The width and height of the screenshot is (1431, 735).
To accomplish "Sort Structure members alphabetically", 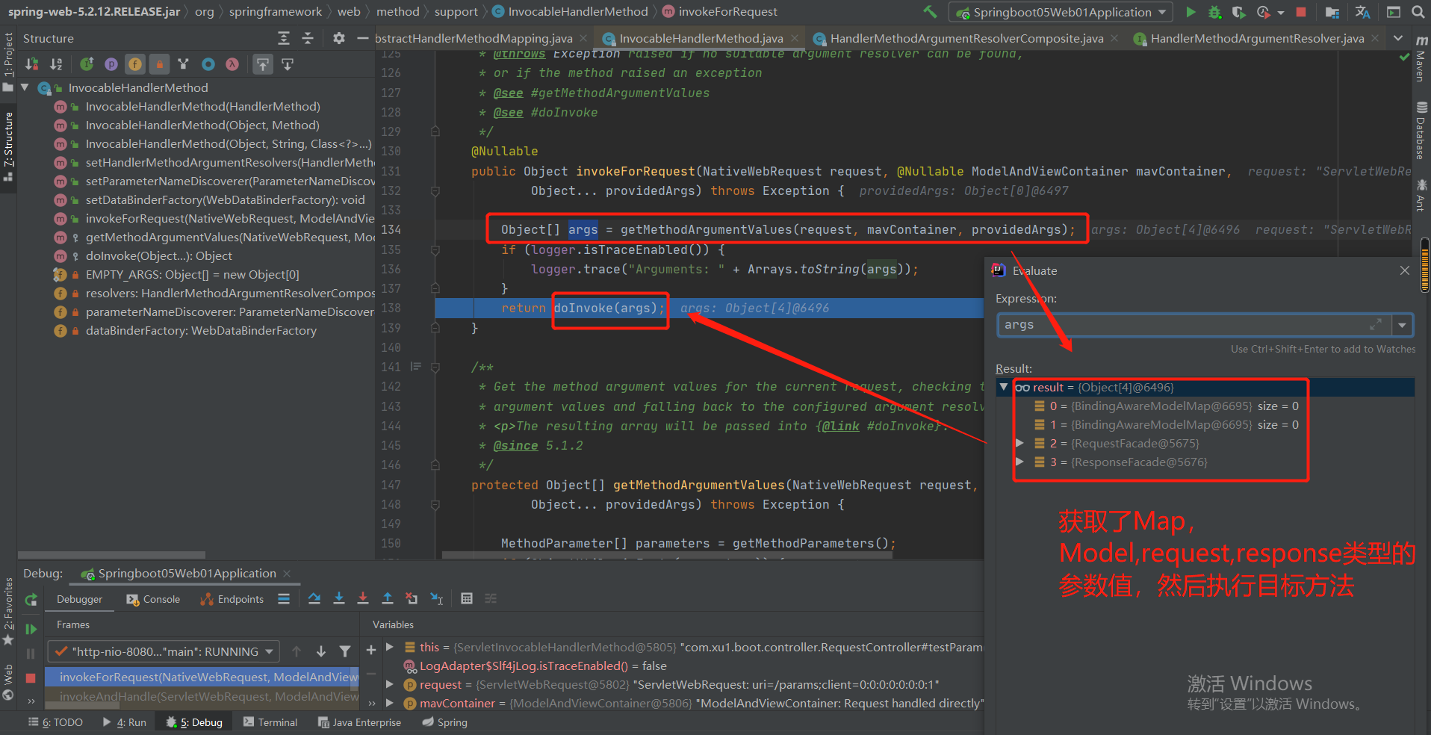I will [x=56, y=64].
